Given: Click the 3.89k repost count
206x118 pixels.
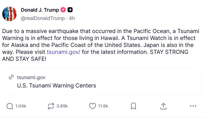Looking at the screenshot, I should pos(62,106).
